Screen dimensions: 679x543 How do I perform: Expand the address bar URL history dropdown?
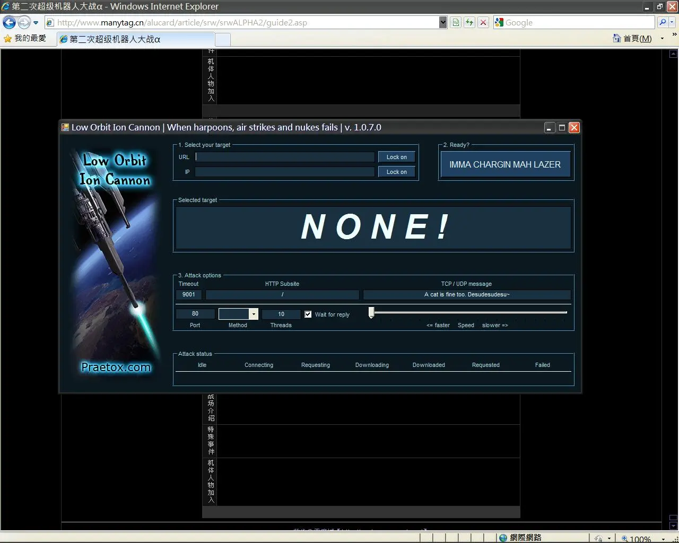(443, 22)
